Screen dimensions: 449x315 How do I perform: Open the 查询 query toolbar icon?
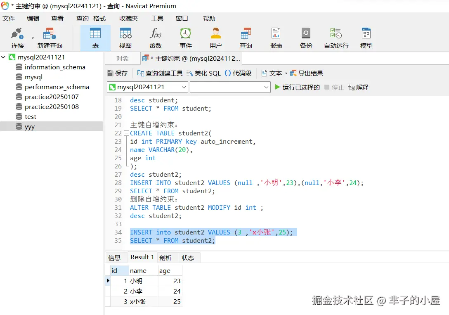point(246,38)
